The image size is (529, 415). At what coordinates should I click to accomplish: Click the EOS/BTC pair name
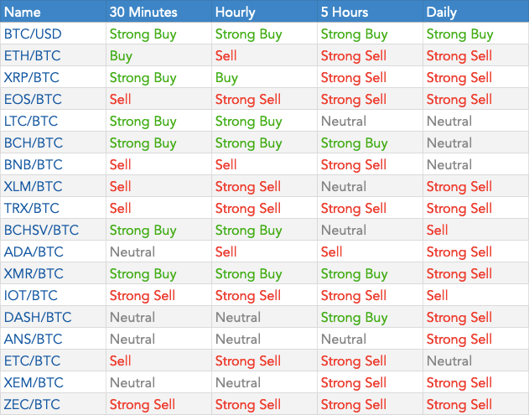[33, 99]
